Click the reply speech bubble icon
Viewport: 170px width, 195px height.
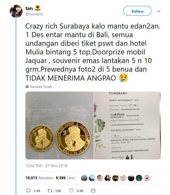click(28, 191)
